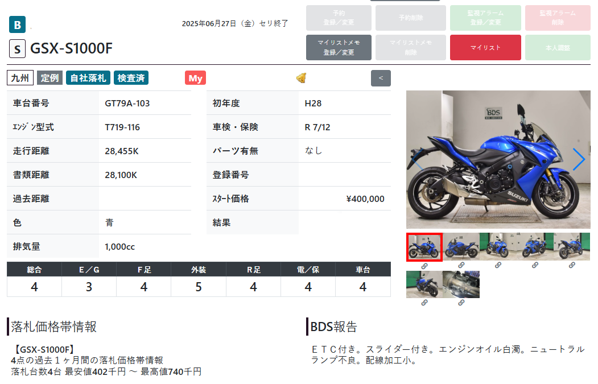Click the 電/保 grade column header
This screenshot has height=384, width=598.
point(308,270)
